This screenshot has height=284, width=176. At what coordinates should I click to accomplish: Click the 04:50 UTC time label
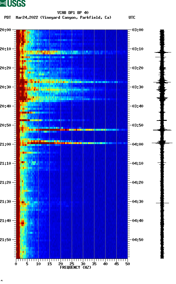pyautogui.click(x=138, y=239)
